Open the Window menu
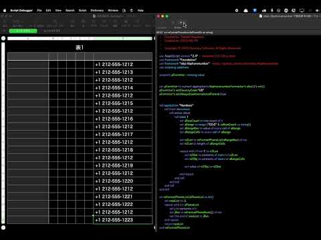Screen dimensions: 321x240 (x=113, y=11)
